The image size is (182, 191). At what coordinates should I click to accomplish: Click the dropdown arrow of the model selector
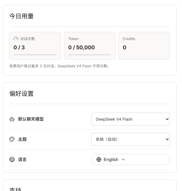pos(167,119)
